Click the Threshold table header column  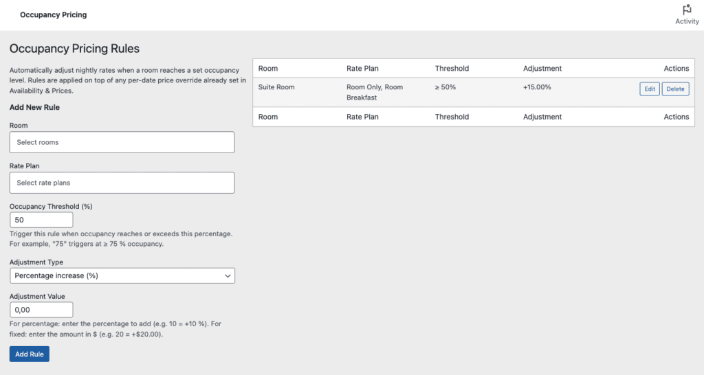coord(452,69)
